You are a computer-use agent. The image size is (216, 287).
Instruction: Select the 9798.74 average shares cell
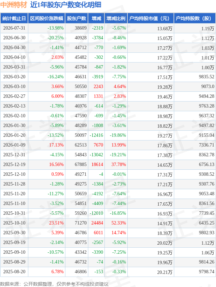coord(207,272)
